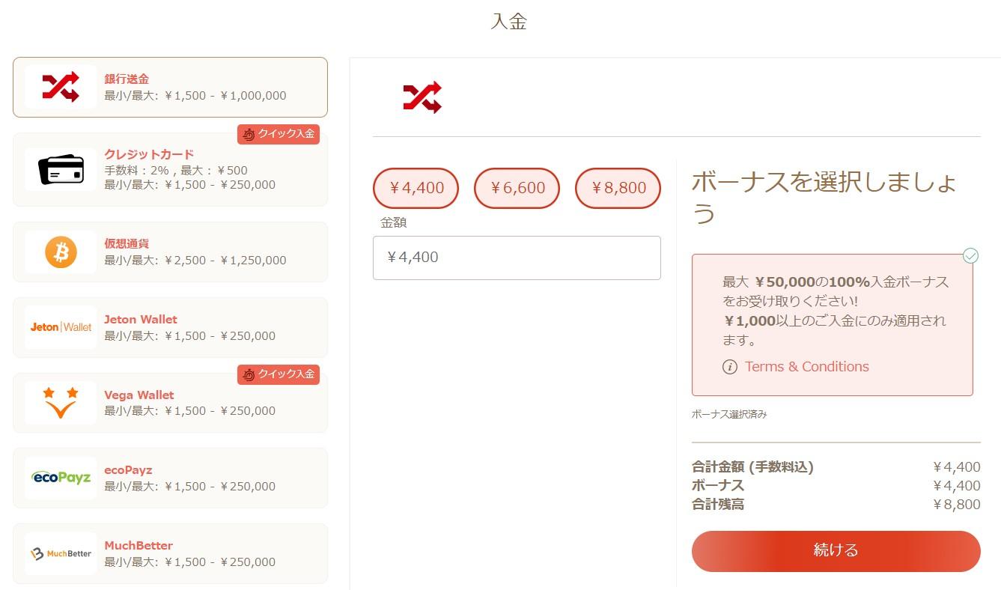Click the bank transfer red arrows icon
This screenshot has width=1001, height=590.
(x=61, y=87)
